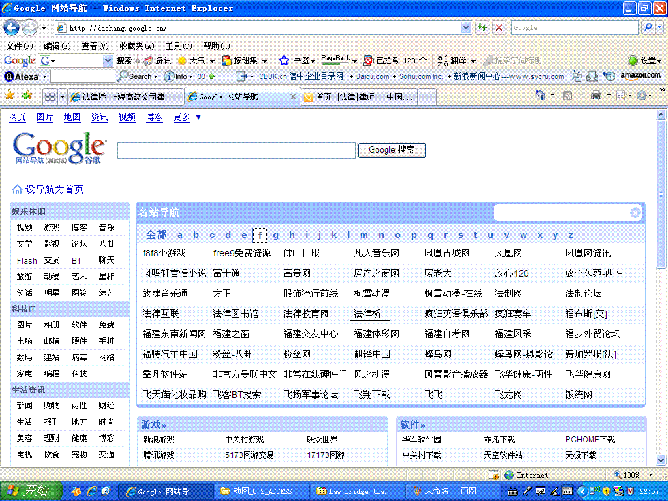Open the 凤凰网 site link
Image resolution: width=668 pixels, height=501 pixels.
(x=508, y=253)
